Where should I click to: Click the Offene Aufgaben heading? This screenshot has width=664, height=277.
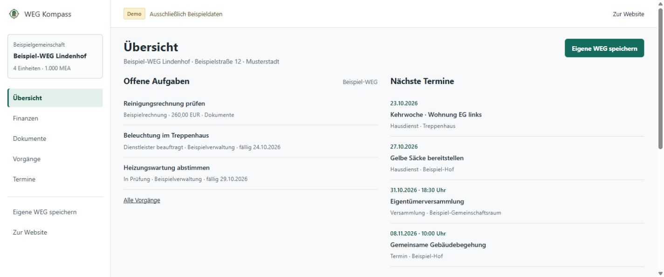(x=157, y=81)
